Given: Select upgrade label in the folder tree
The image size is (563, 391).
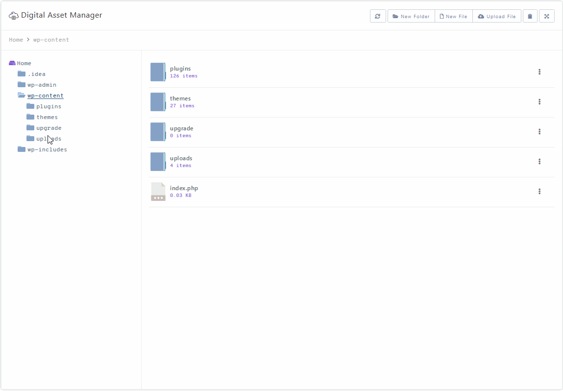Looking at the screenshot, I should pyautogui.click(x=49, y=128).
